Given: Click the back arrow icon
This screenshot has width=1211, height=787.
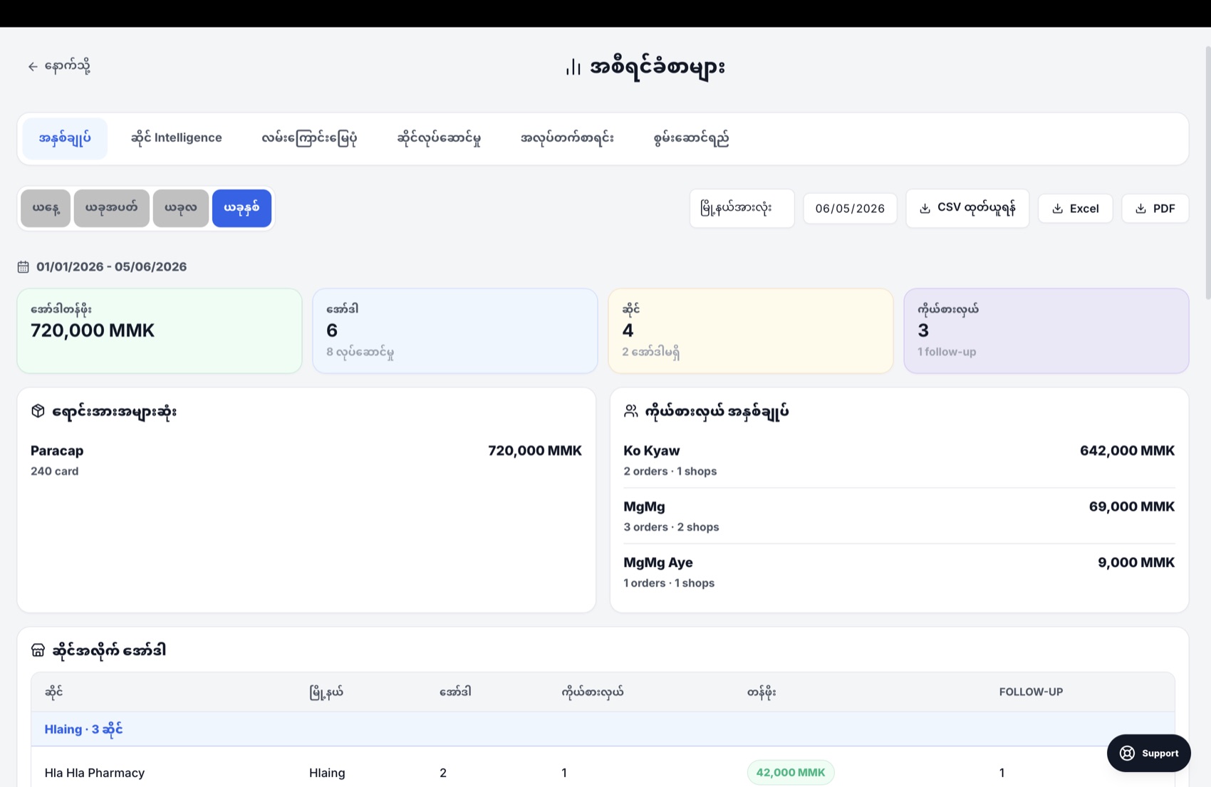Looking at the screenshot, I should (x=33, y=67).
